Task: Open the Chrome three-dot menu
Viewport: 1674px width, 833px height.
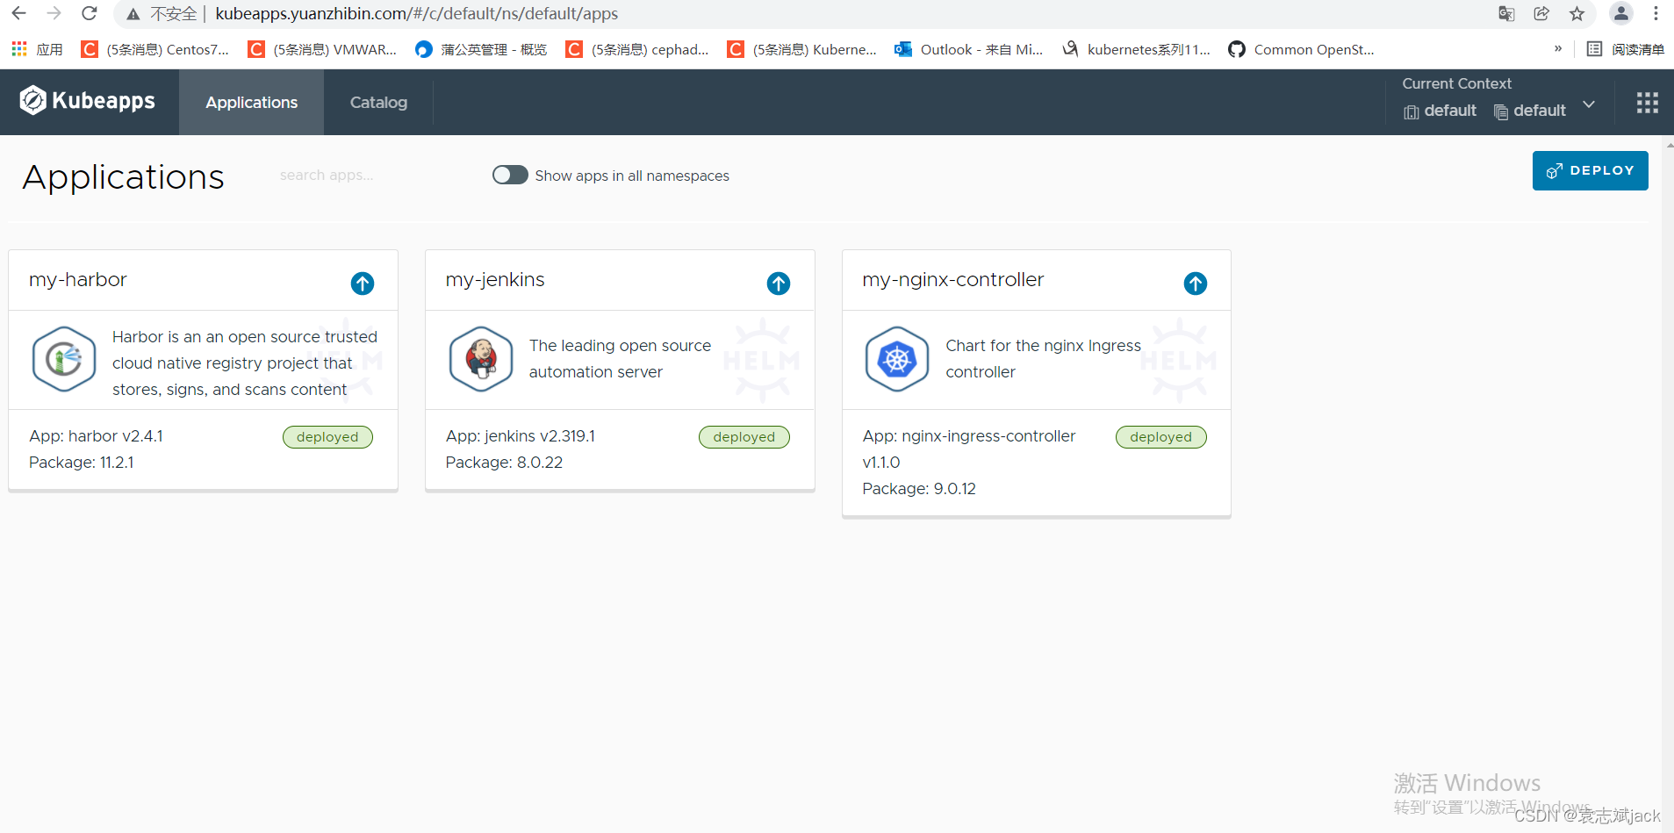Action: click(1656, 13)
